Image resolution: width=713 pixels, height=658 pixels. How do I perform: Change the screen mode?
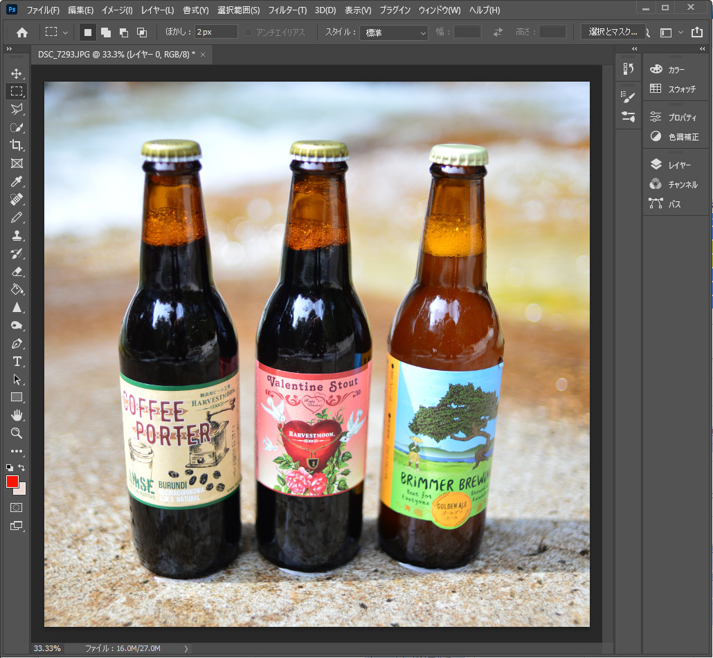(17, 526)
